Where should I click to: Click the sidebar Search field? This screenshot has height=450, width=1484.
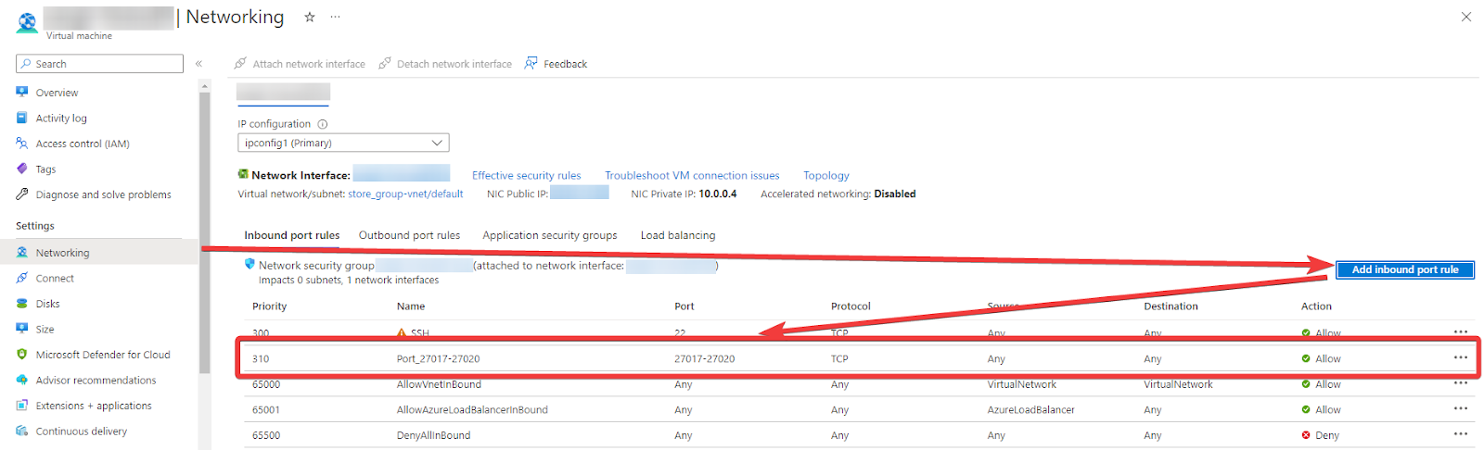[x=99, y=64]
